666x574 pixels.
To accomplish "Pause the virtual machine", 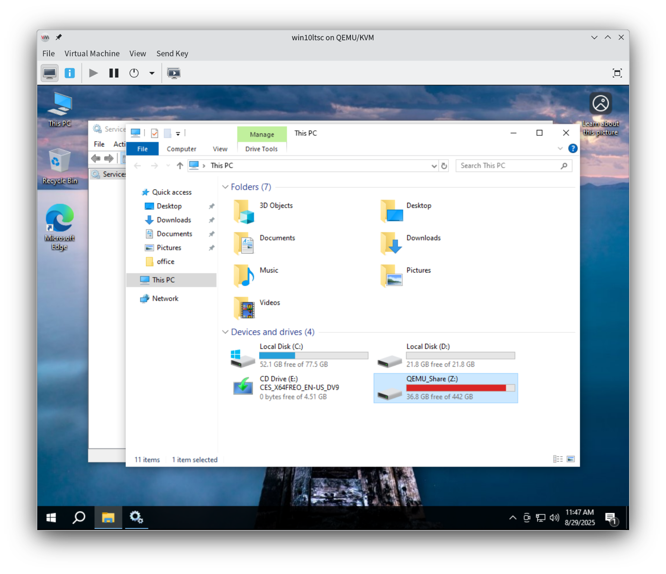I will pyautogui.click(x=114, y=73).
